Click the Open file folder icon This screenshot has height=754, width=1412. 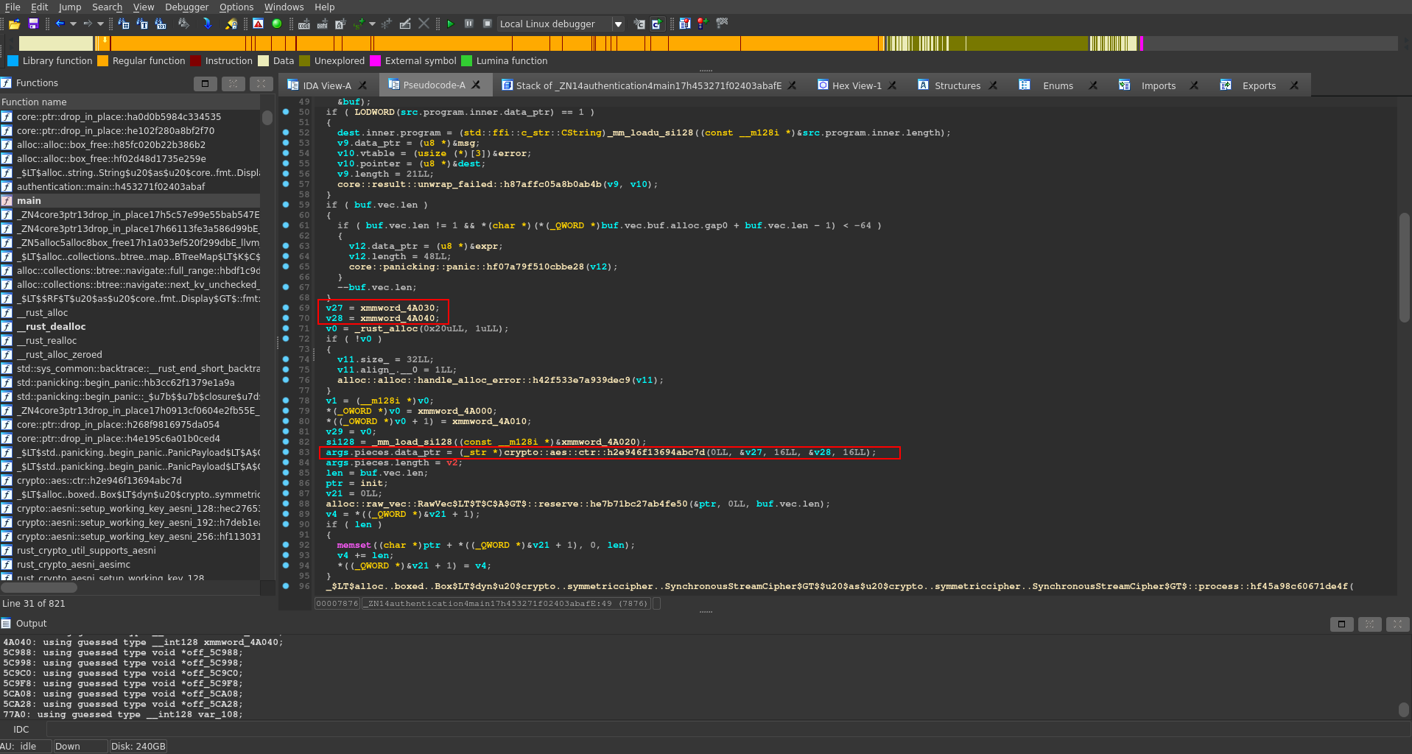pyautogui.click(x=14, y=24)
